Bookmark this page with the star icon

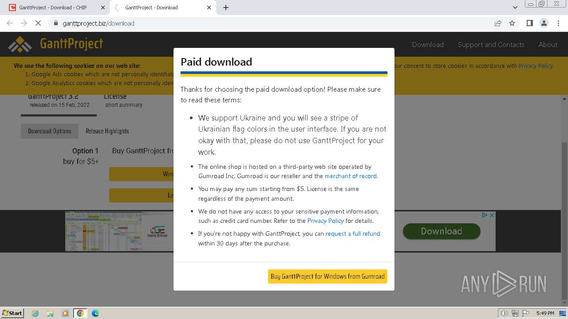512,23
